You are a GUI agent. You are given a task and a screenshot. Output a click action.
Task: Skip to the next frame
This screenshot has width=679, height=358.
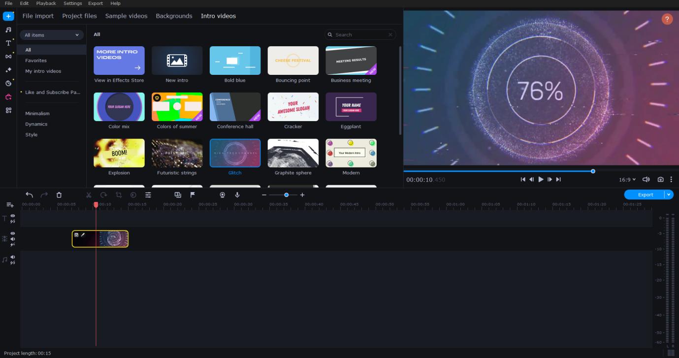click(550, 180)
